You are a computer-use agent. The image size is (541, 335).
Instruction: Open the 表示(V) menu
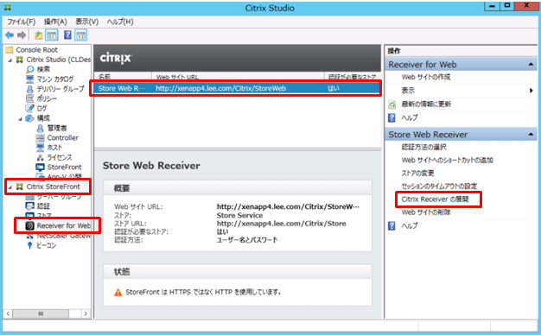(x=87, y=22)
